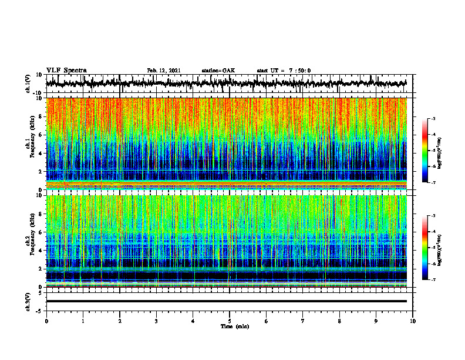Click the '-3' tick on ch.2 color bar

click(433, 216)
